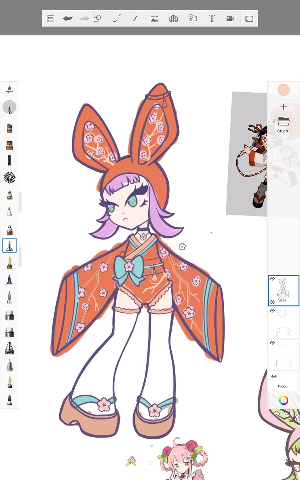300x480 pixels.
Task: Toggle eye on the third layer
Action: [x=272, y=343]
